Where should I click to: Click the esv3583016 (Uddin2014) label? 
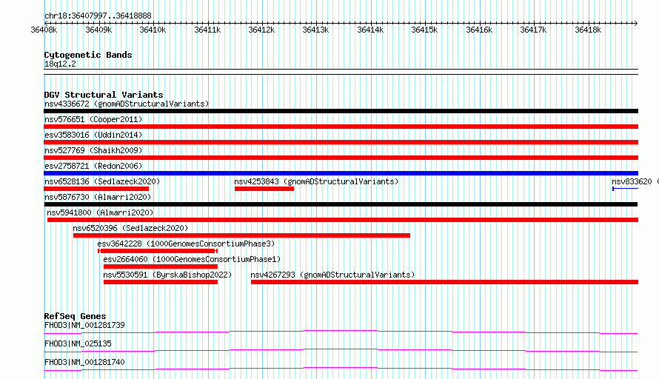(x=93, y=135)
